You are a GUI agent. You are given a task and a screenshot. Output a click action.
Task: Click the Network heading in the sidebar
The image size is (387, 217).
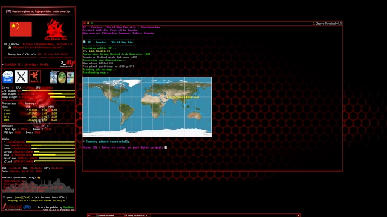(x=7, y=126)
